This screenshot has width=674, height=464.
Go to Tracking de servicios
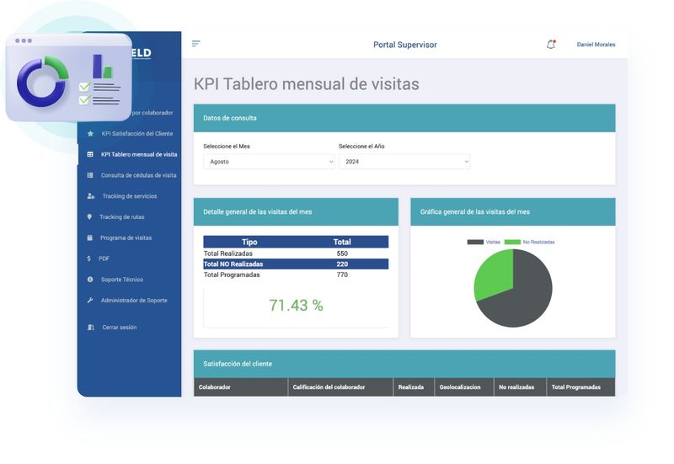(x=130, y=196)
